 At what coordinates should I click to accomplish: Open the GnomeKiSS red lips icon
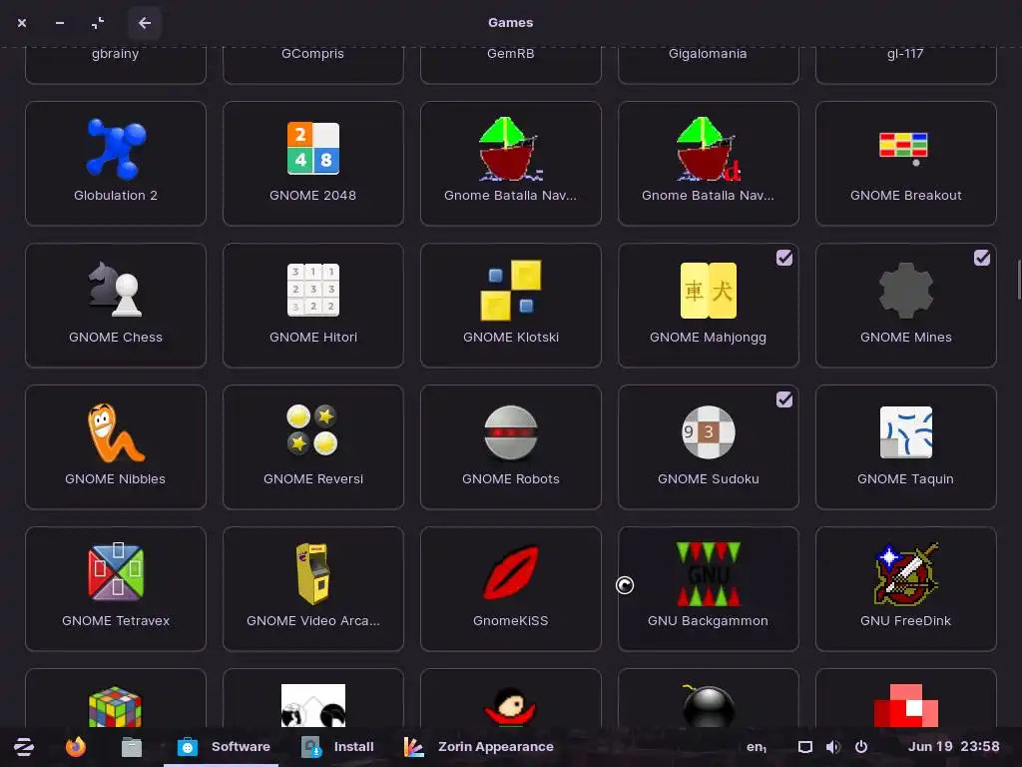(511, 572)
